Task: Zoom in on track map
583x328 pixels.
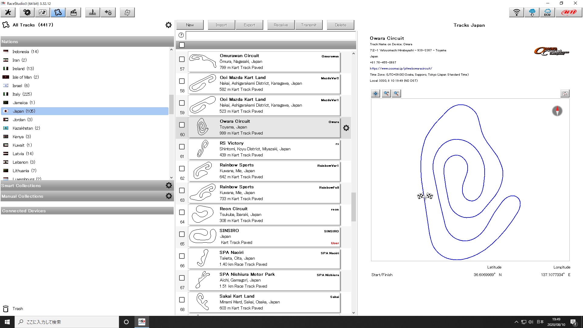Action: tap(386, 94)
